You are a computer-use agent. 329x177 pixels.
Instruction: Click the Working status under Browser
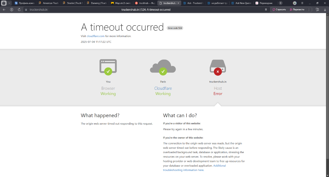coord(108,94)
